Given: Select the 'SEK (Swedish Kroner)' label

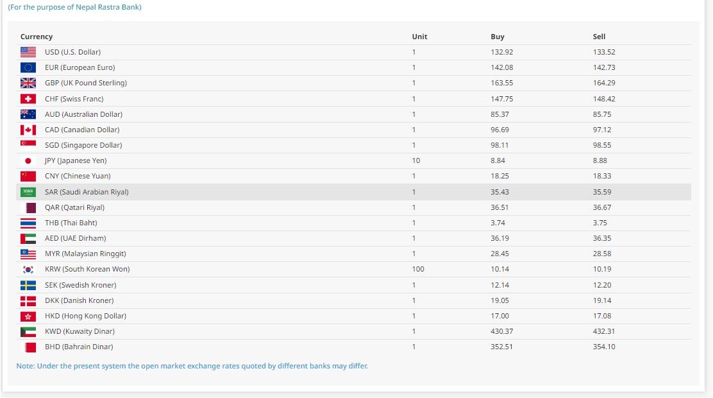Looking at the screenshot, I should point(81,286).
